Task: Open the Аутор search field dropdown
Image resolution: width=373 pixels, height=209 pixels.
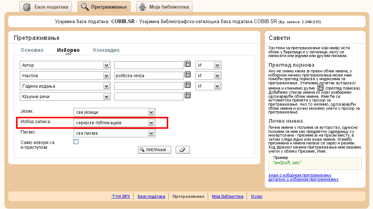Action: (x=106, y=65)
